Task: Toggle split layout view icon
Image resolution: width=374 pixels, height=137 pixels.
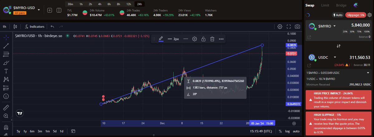Action: coord(59,10)
